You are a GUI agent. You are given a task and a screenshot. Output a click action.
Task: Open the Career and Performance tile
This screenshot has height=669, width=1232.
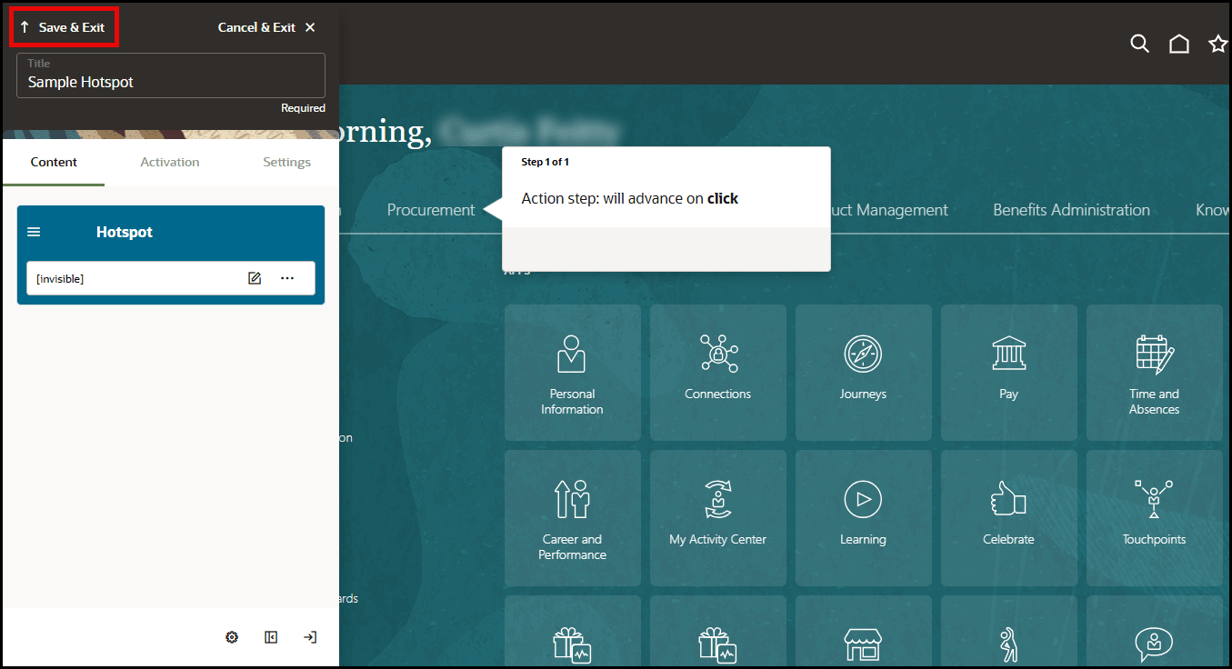click(572, 518)
